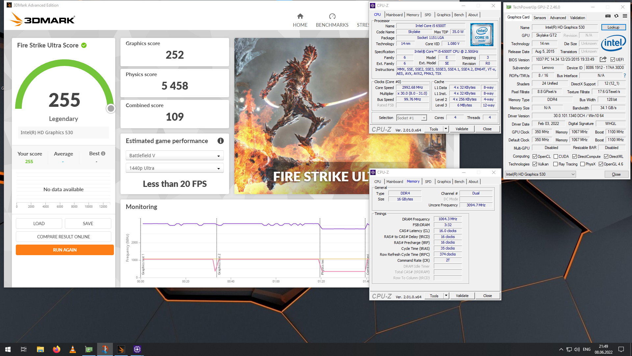Open VLC media player on taskbar
This screenshot has width=632, height=356.
point(73,349)
